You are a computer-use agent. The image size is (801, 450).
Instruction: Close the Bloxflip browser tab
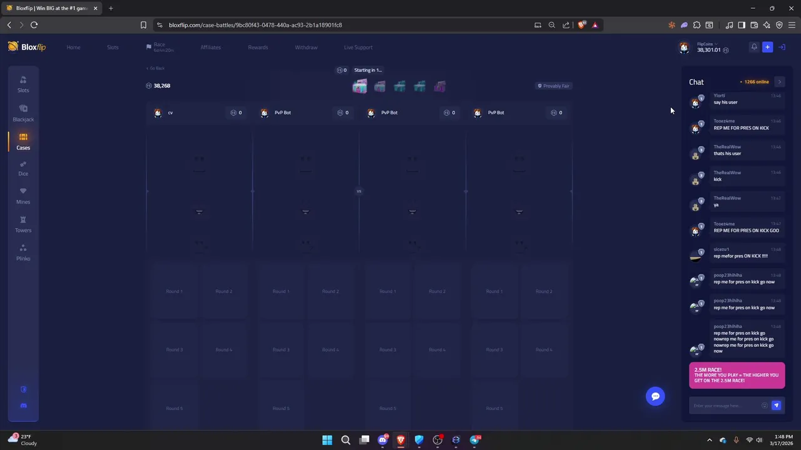pos(95,8)
